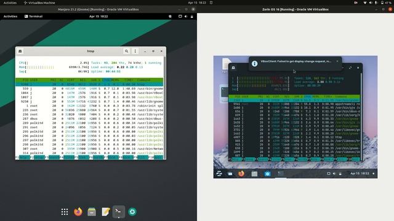Select PID 9250 j row in Manjaro htop
Screen dimensions: 394x221
tap(89, 101)
